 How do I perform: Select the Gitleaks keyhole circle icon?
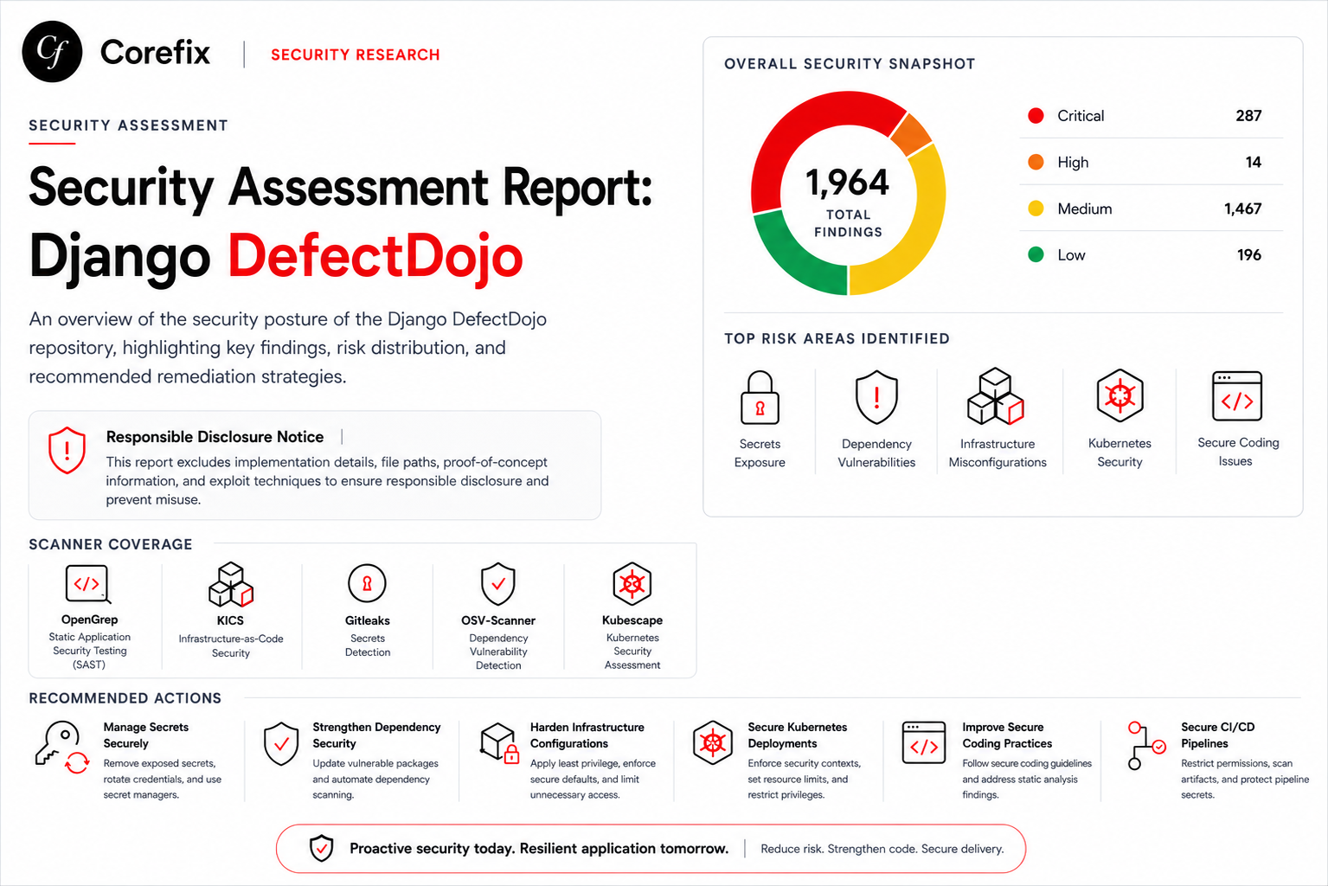(x=367, y=584)
